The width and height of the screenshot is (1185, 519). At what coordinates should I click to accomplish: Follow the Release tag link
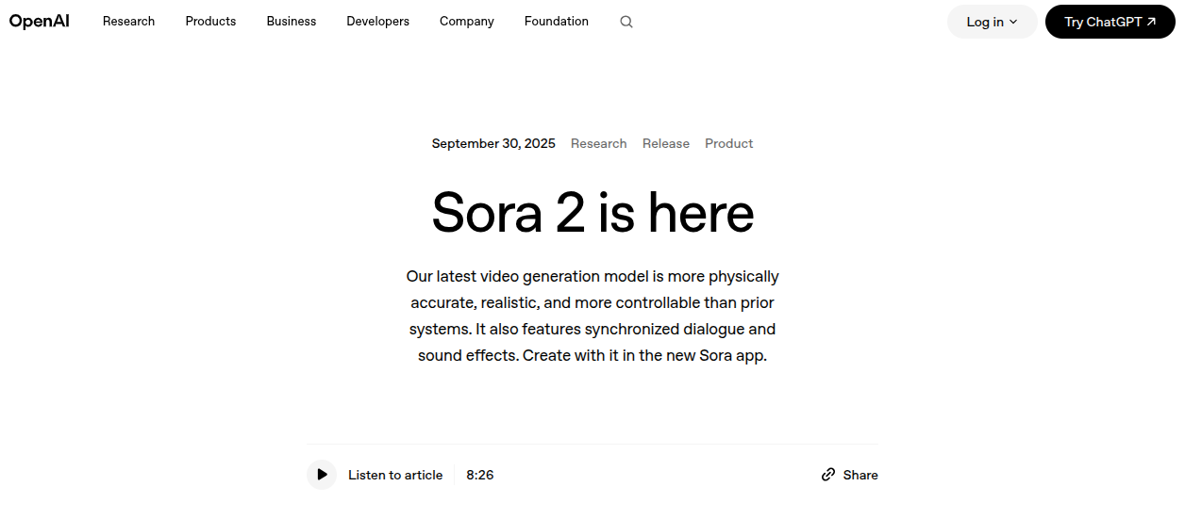coord(666,143)
